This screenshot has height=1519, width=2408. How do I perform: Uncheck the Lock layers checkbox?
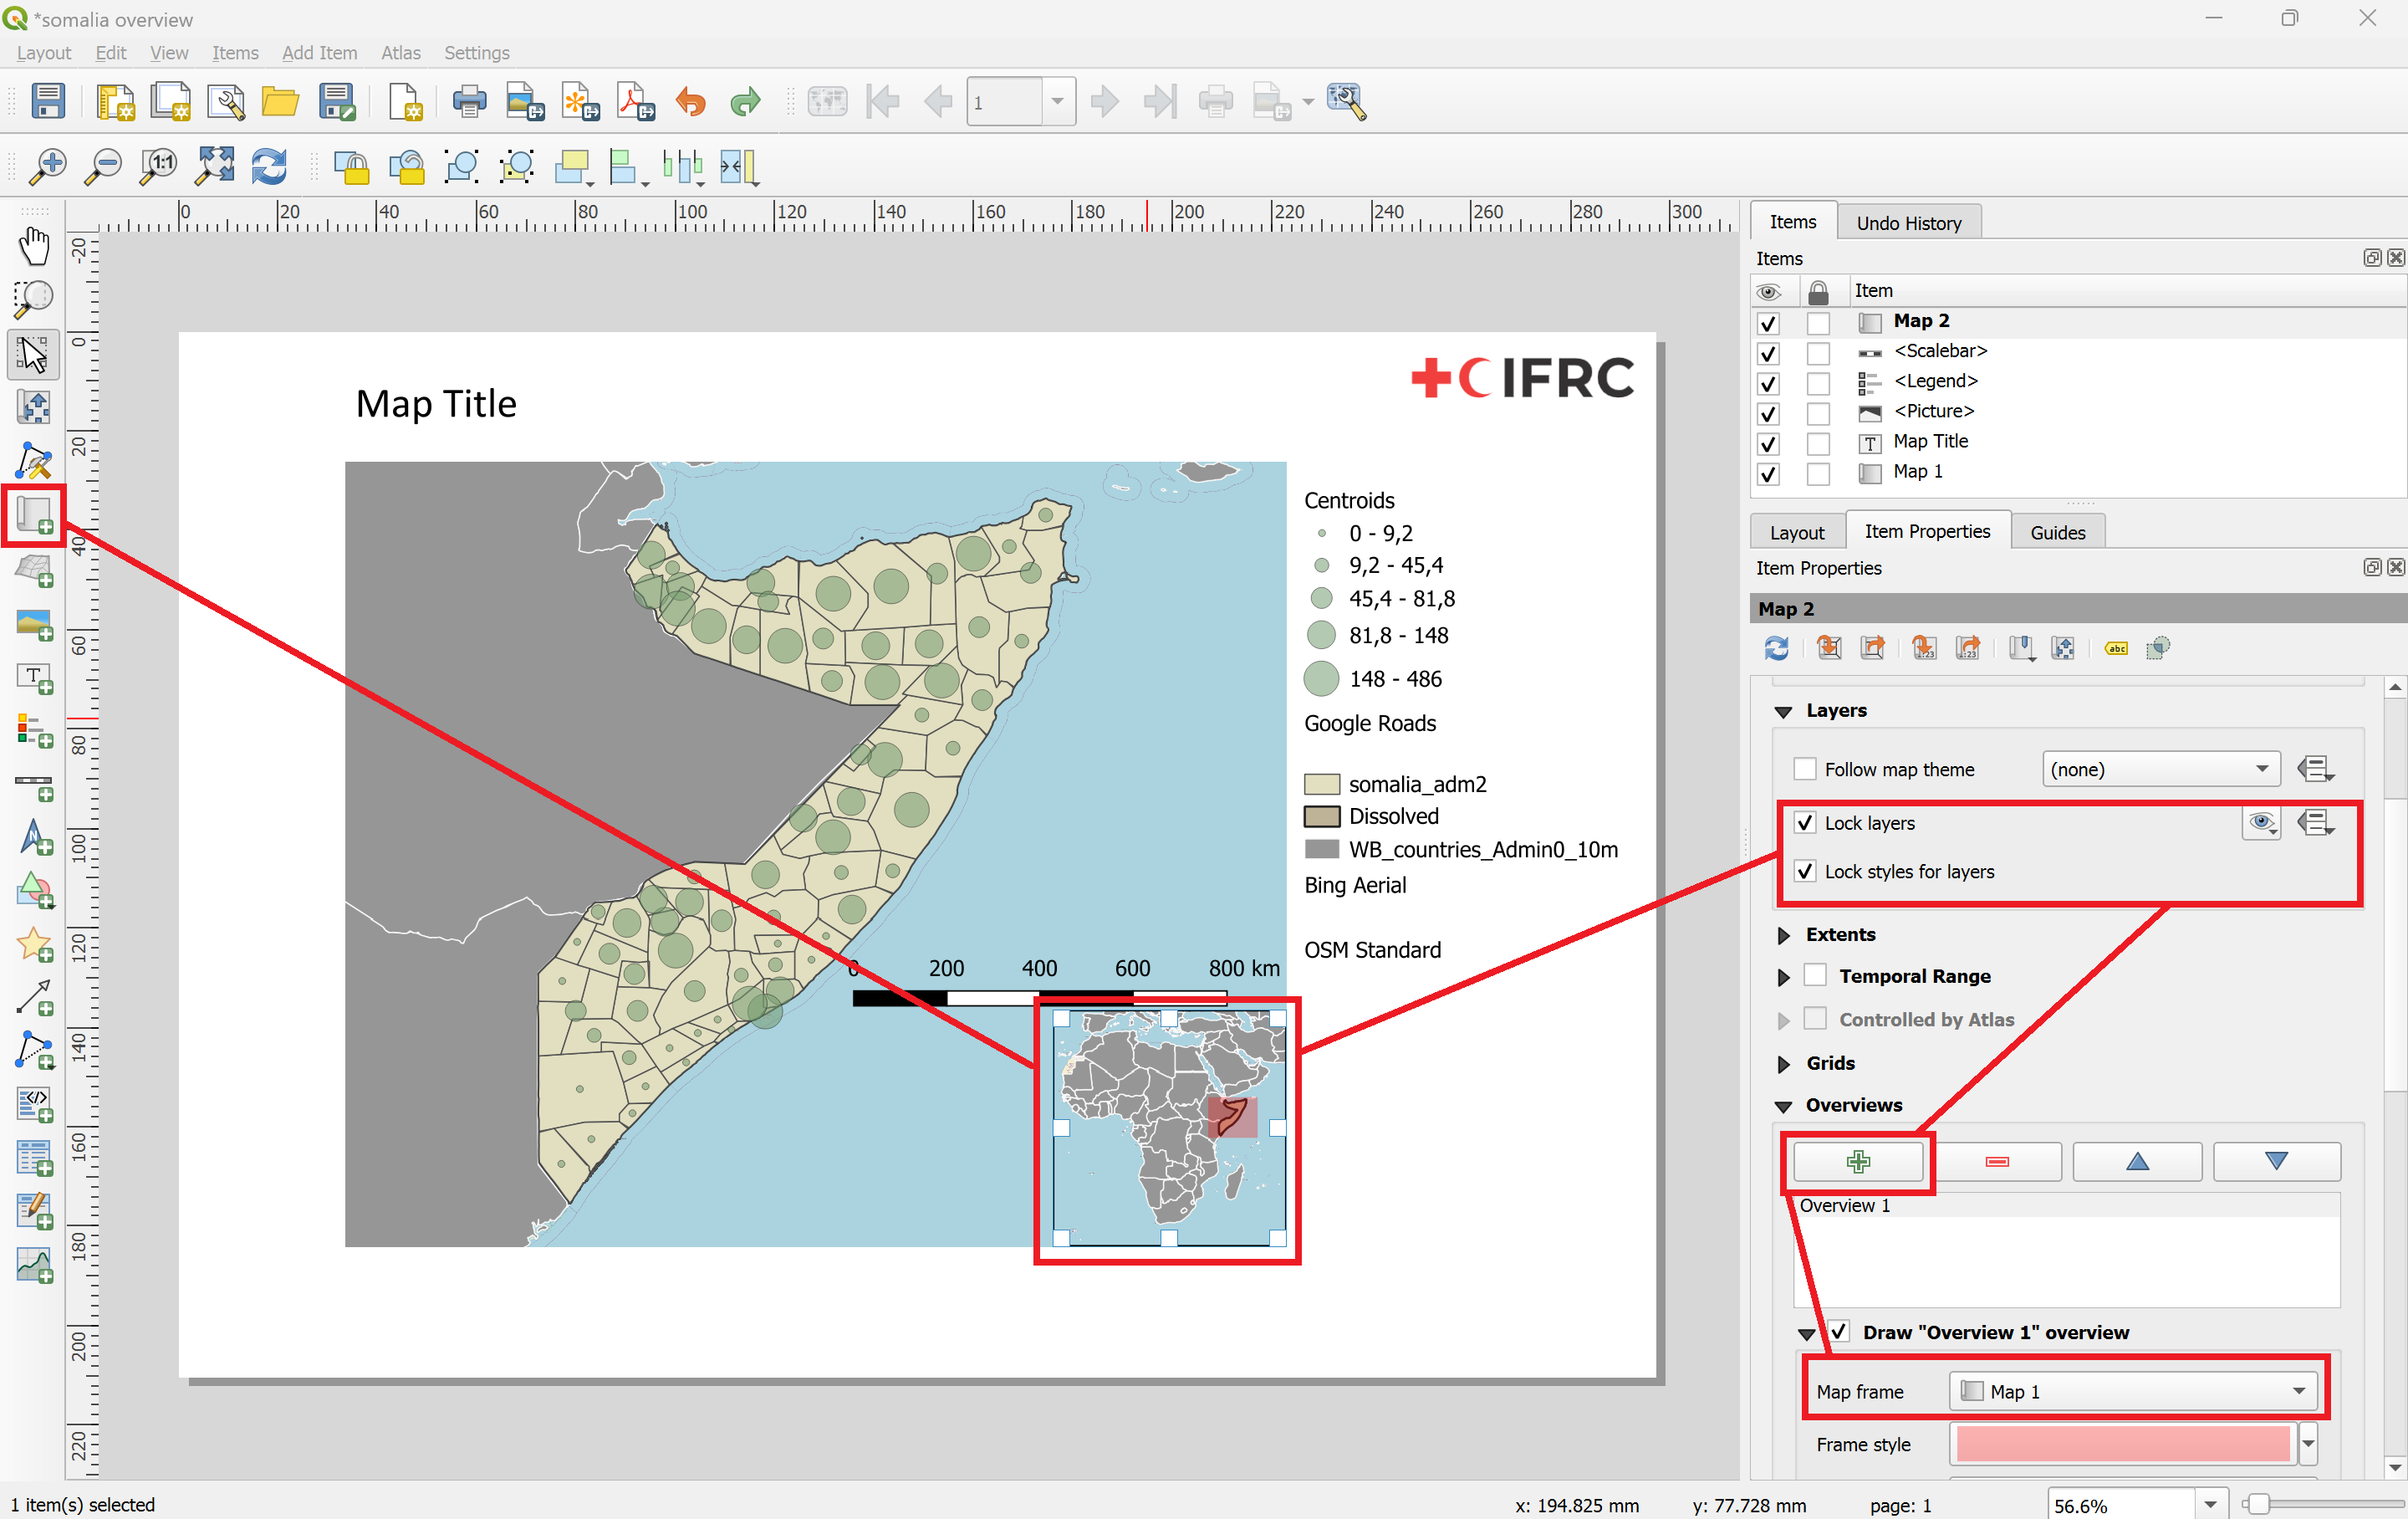1805,822
